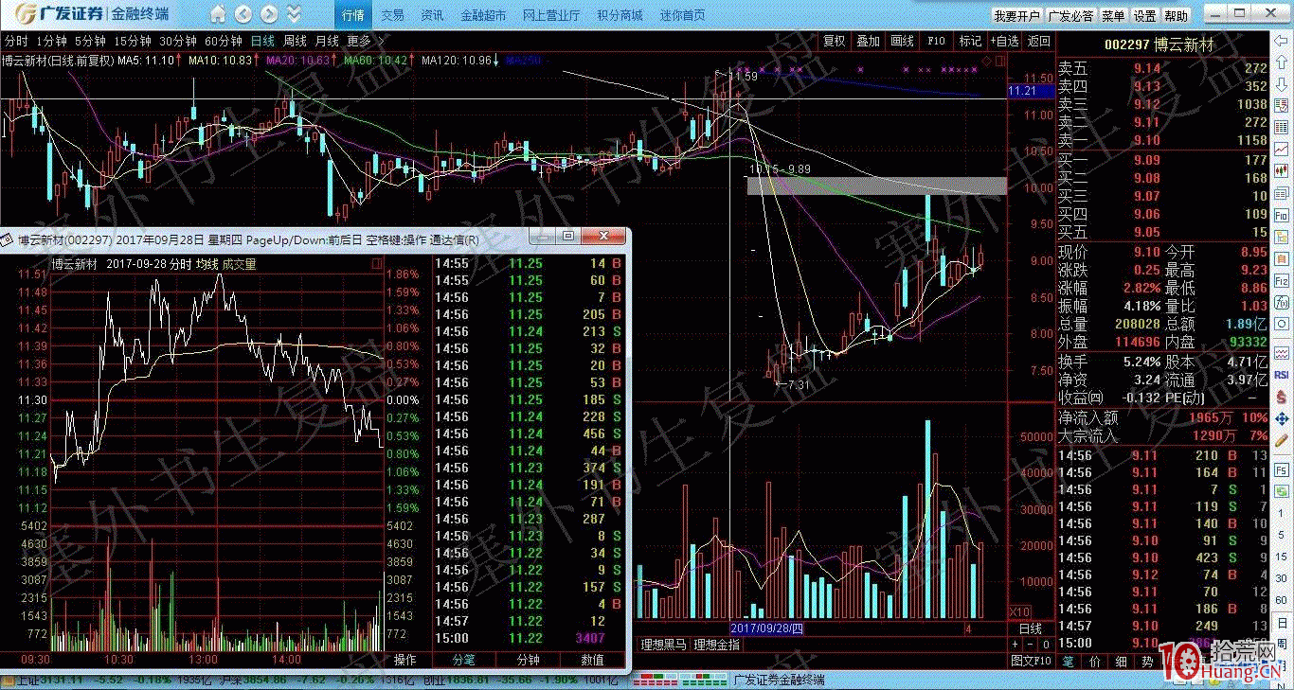
Task: Select the 1分钟 chart period
Action: pyautogui.click(x=51, y=41)
